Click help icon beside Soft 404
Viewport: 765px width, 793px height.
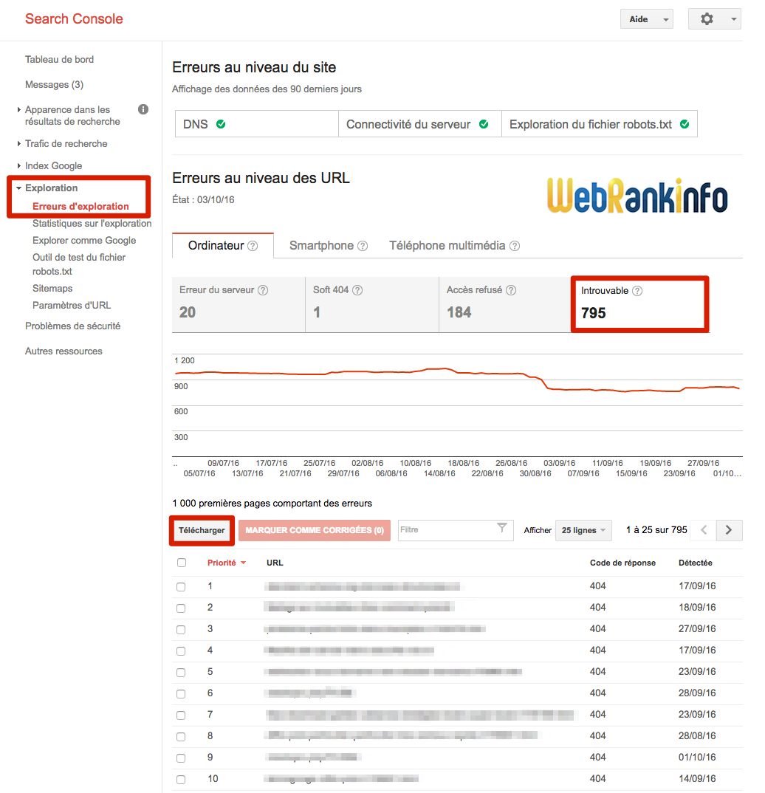(x=357, y=290)
